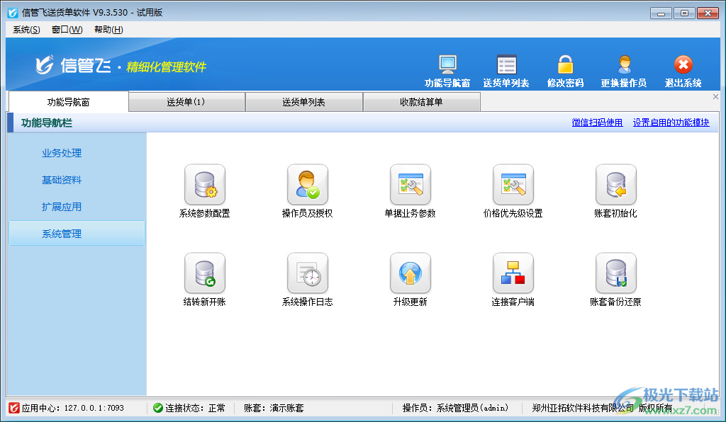Select 扩展应用 in the sidebar
The image size is (726, 422).
[62, 207]
